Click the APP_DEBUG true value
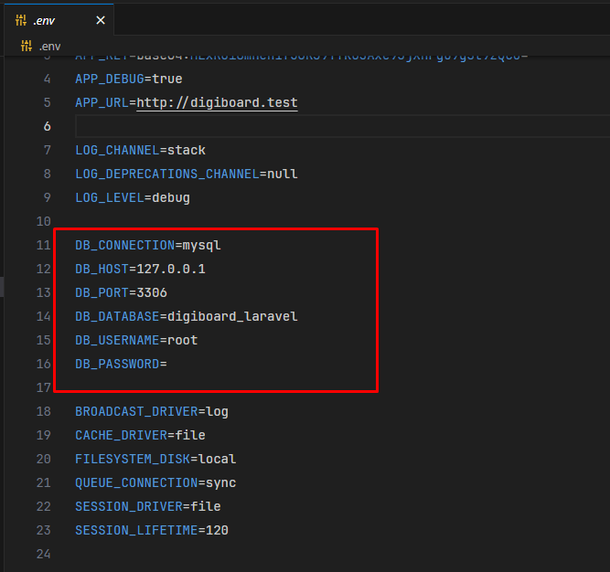The image size is (610, 572). 166,79
